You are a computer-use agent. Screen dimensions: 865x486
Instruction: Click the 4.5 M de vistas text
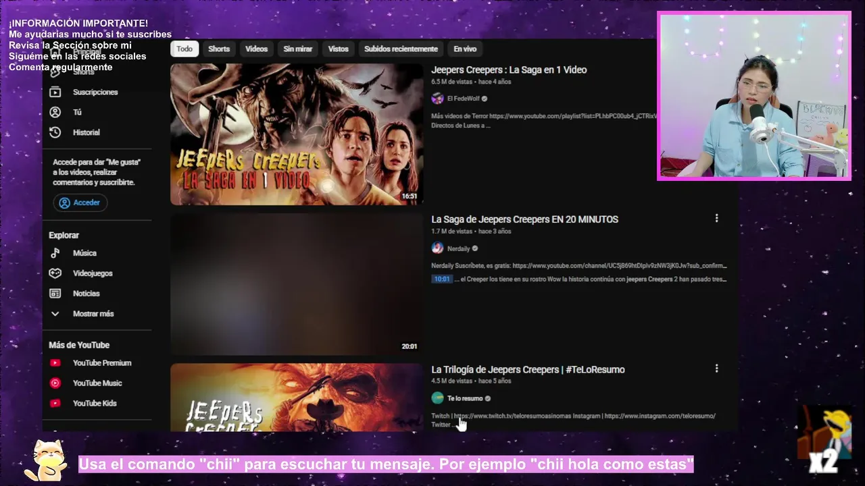tap(451, 381)
